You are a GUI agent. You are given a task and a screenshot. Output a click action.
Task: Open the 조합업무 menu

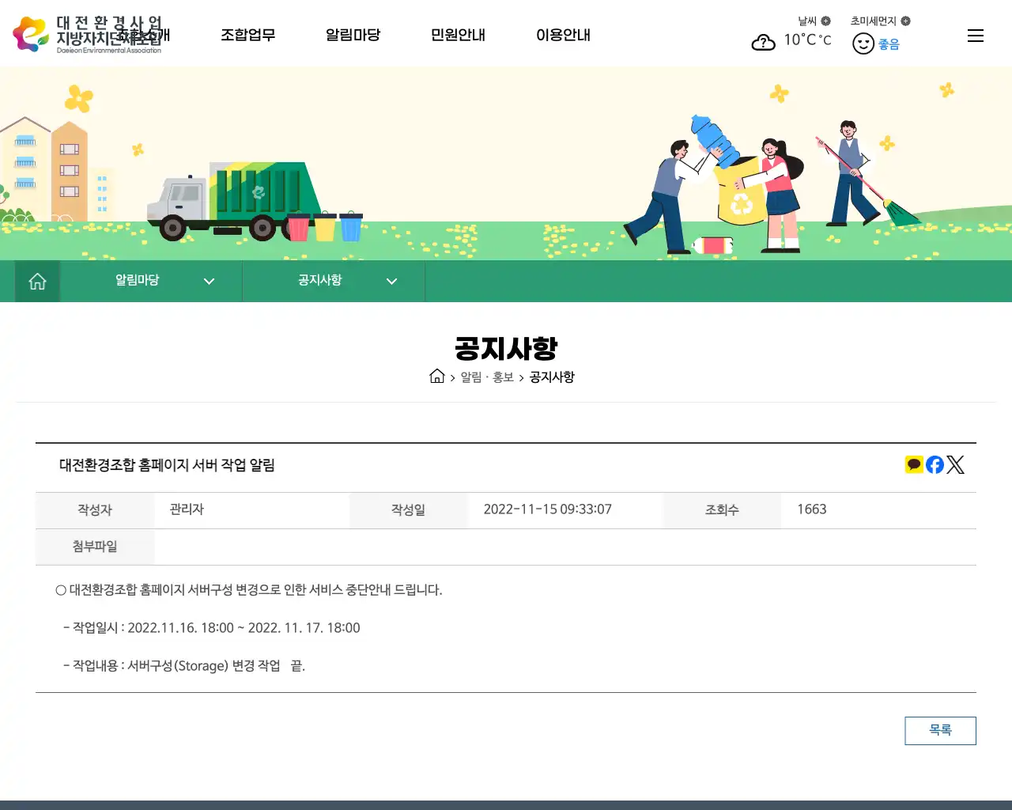[248, 35]
